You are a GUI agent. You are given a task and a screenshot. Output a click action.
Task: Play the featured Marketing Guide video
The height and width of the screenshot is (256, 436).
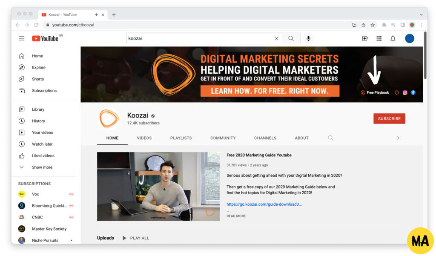(158, 187)
